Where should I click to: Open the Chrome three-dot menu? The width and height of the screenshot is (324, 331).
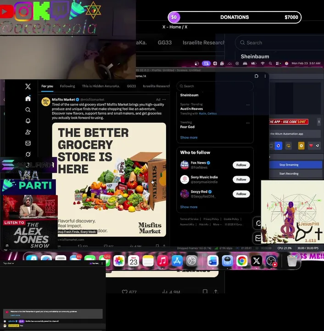[x=265, y=76]
